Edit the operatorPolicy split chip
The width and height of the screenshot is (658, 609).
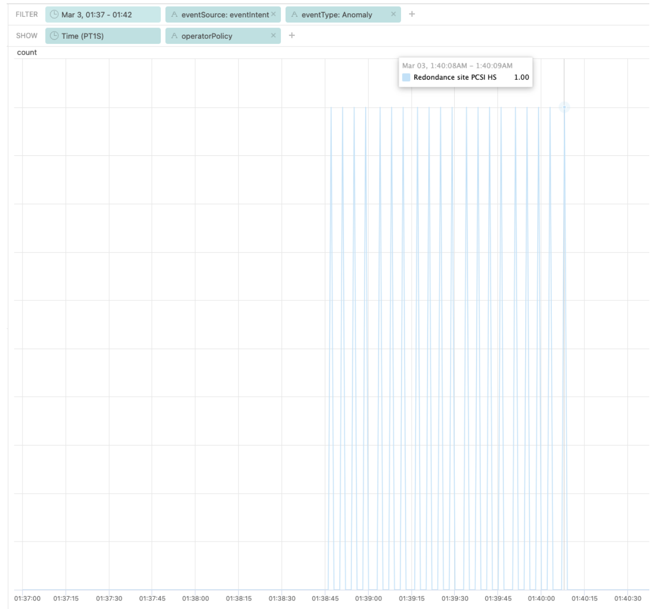pos(223,36)
